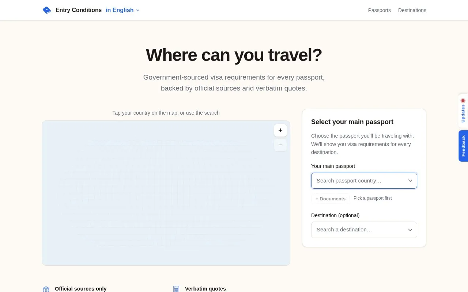The height and width of the screenshot is (292, 468).
Task: Click on the world map area
Action: 166,193
